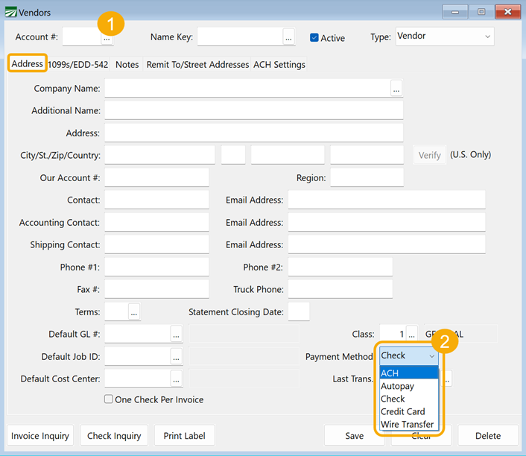This screenshot has height=456, width=526.
Task: Click the Default Cost Center lookup button
Action: [176, 379]
